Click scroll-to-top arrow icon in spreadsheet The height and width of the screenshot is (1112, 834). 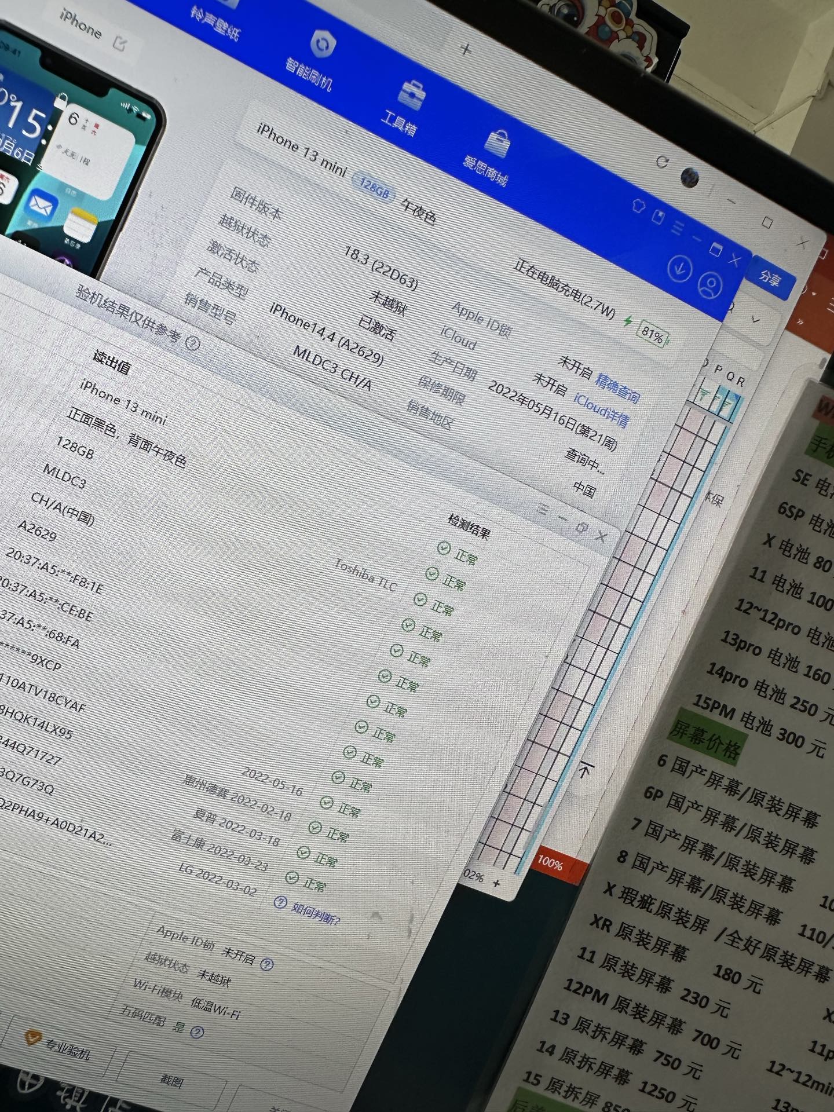click(x=584, y=771)
